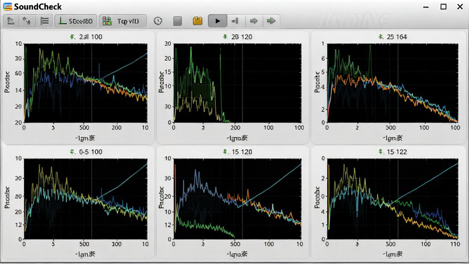Click the colored-grid layout toolbar button
The image size is (469, 264).
[x=123, y=21]
